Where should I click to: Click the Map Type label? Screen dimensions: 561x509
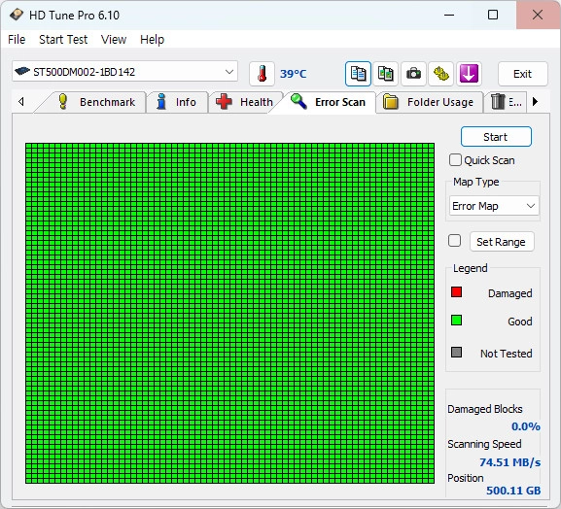pos(475,182)
